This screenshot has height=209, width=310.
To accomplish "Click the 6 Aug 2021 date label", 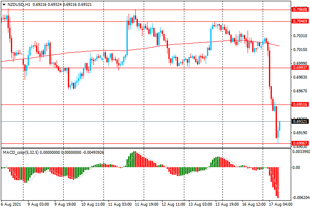I will coord(10,204).
